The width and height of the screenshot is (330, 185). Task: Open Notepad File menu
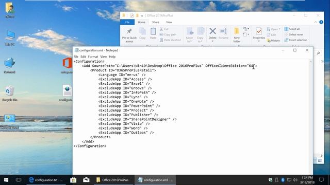click(x=76, y=57)
